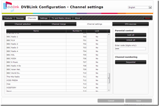Viewport: 159px width, 106px height.
Task: Click the Lock all button
Action: pos(131,35)
